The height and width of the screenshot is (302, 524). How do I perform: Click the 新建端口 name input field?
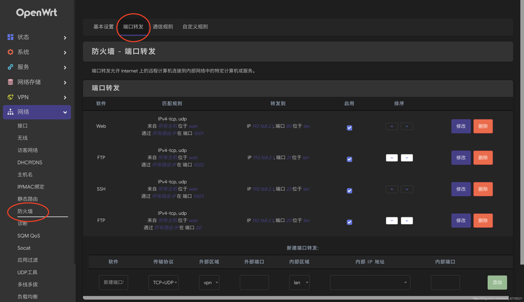click(x=113, y=283)
